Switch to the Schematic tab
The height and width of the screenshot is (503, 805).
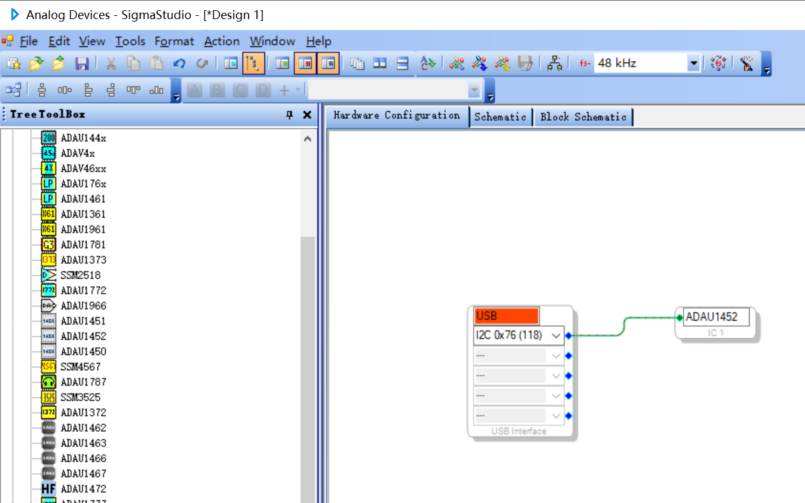[500, 117]
